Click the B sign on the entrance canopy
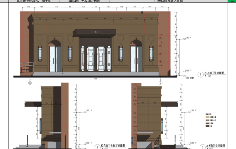 tap(96, 32)
